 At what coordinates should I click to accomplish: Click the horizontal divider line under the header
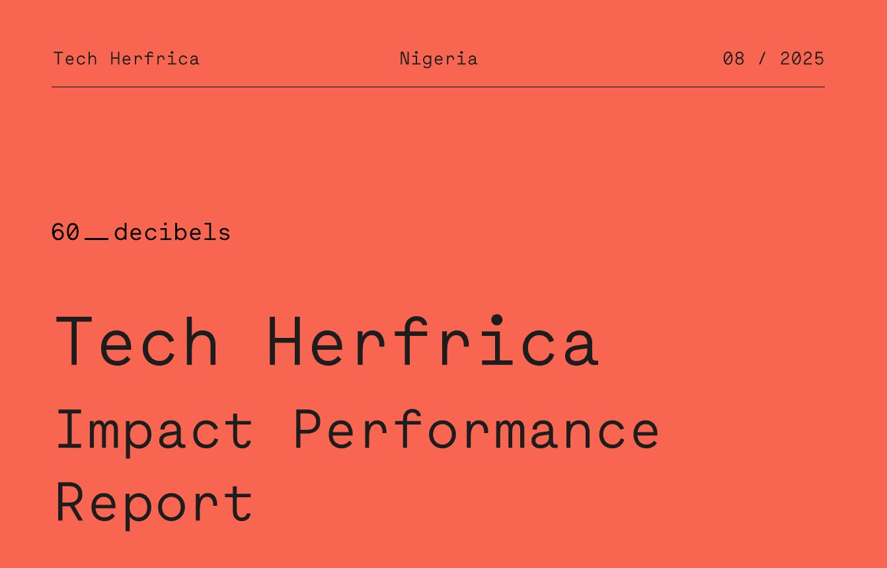pos(438,87)
